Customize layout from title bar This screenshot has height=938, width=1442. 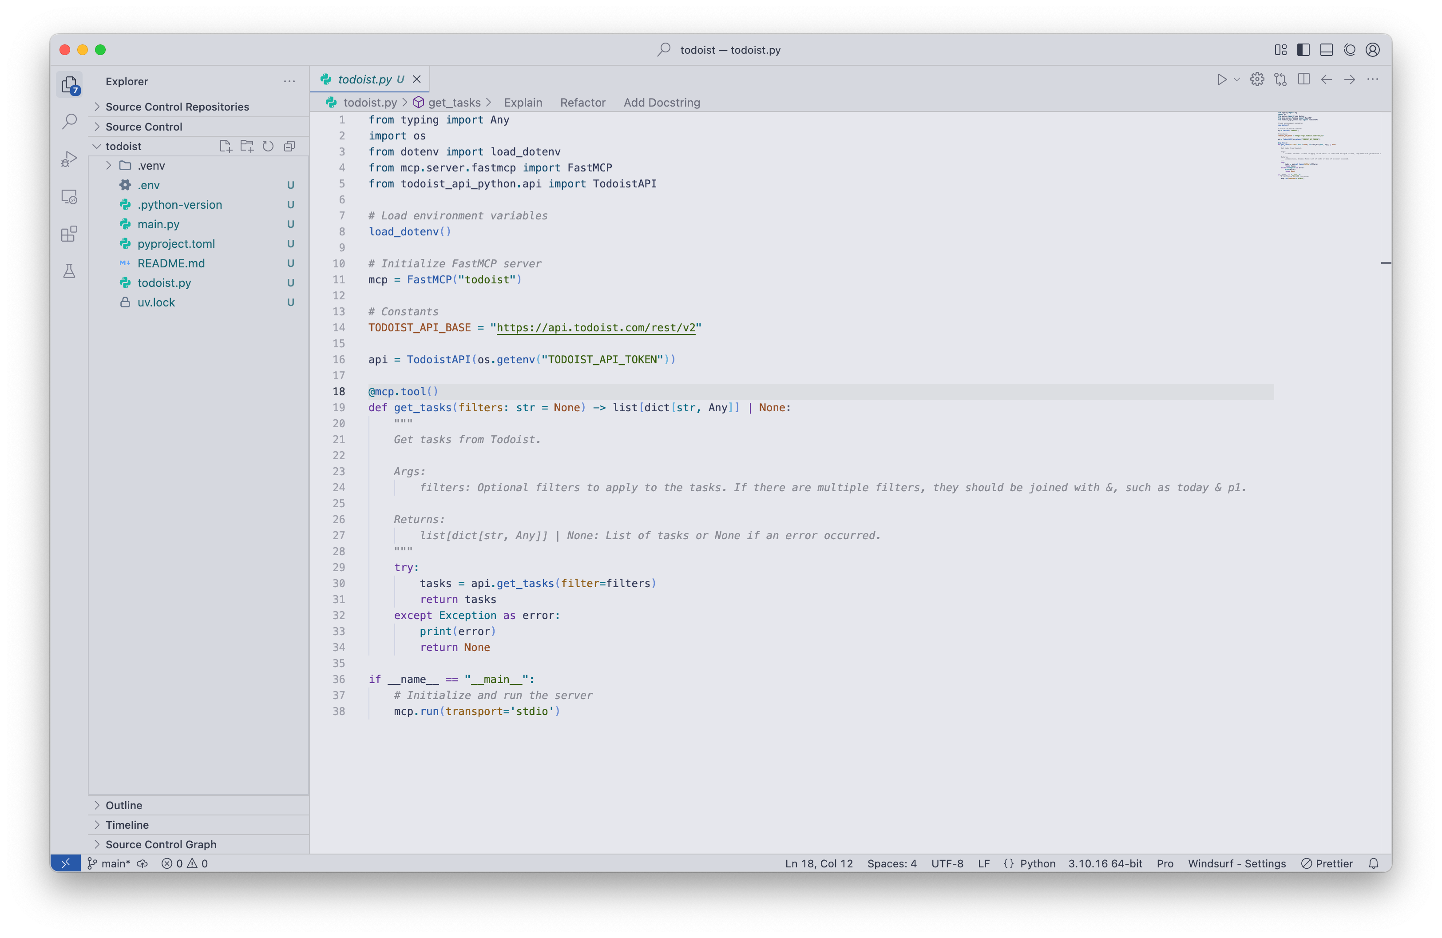(x=1280, y=50)
